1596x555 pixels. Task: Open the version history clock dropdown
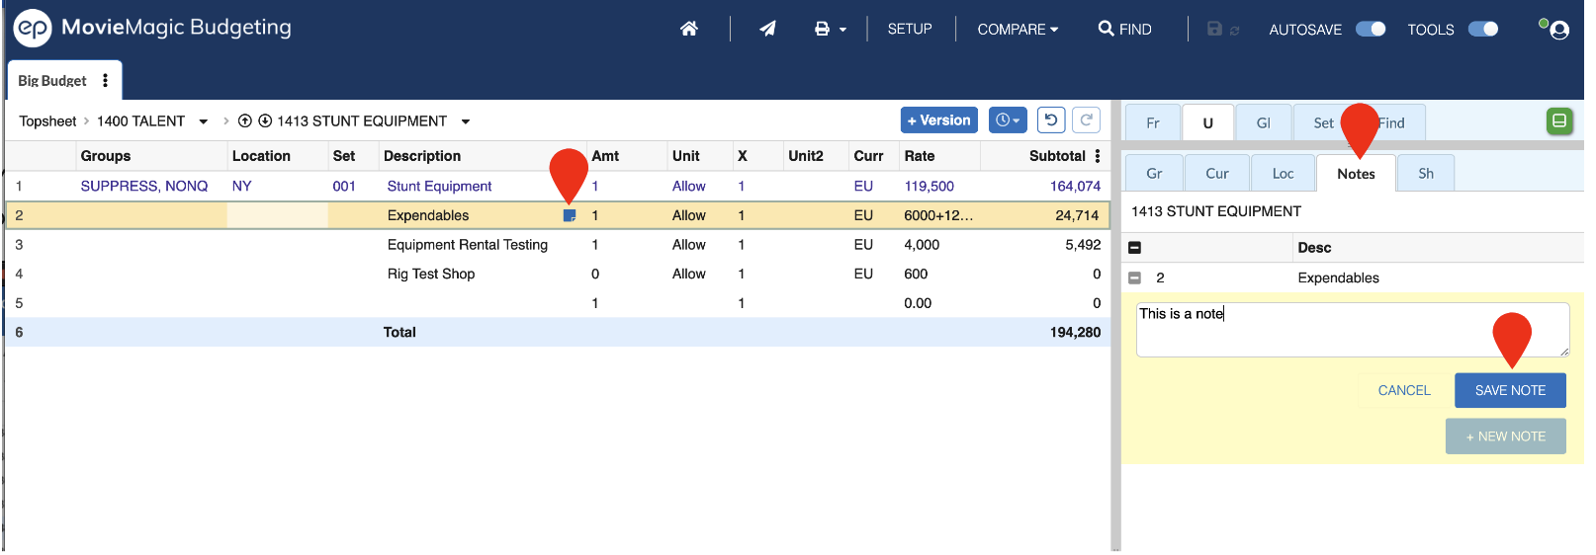(1008, 119)
